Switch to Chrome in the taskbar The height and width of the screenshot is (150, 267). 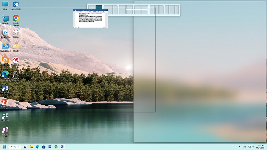56,147
